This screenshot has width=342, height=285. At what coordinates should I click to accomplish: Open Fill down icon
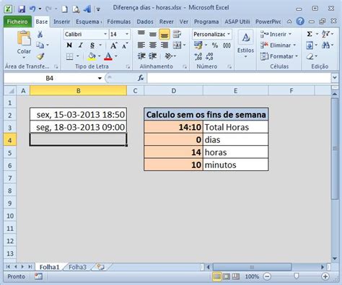[310, 45]
